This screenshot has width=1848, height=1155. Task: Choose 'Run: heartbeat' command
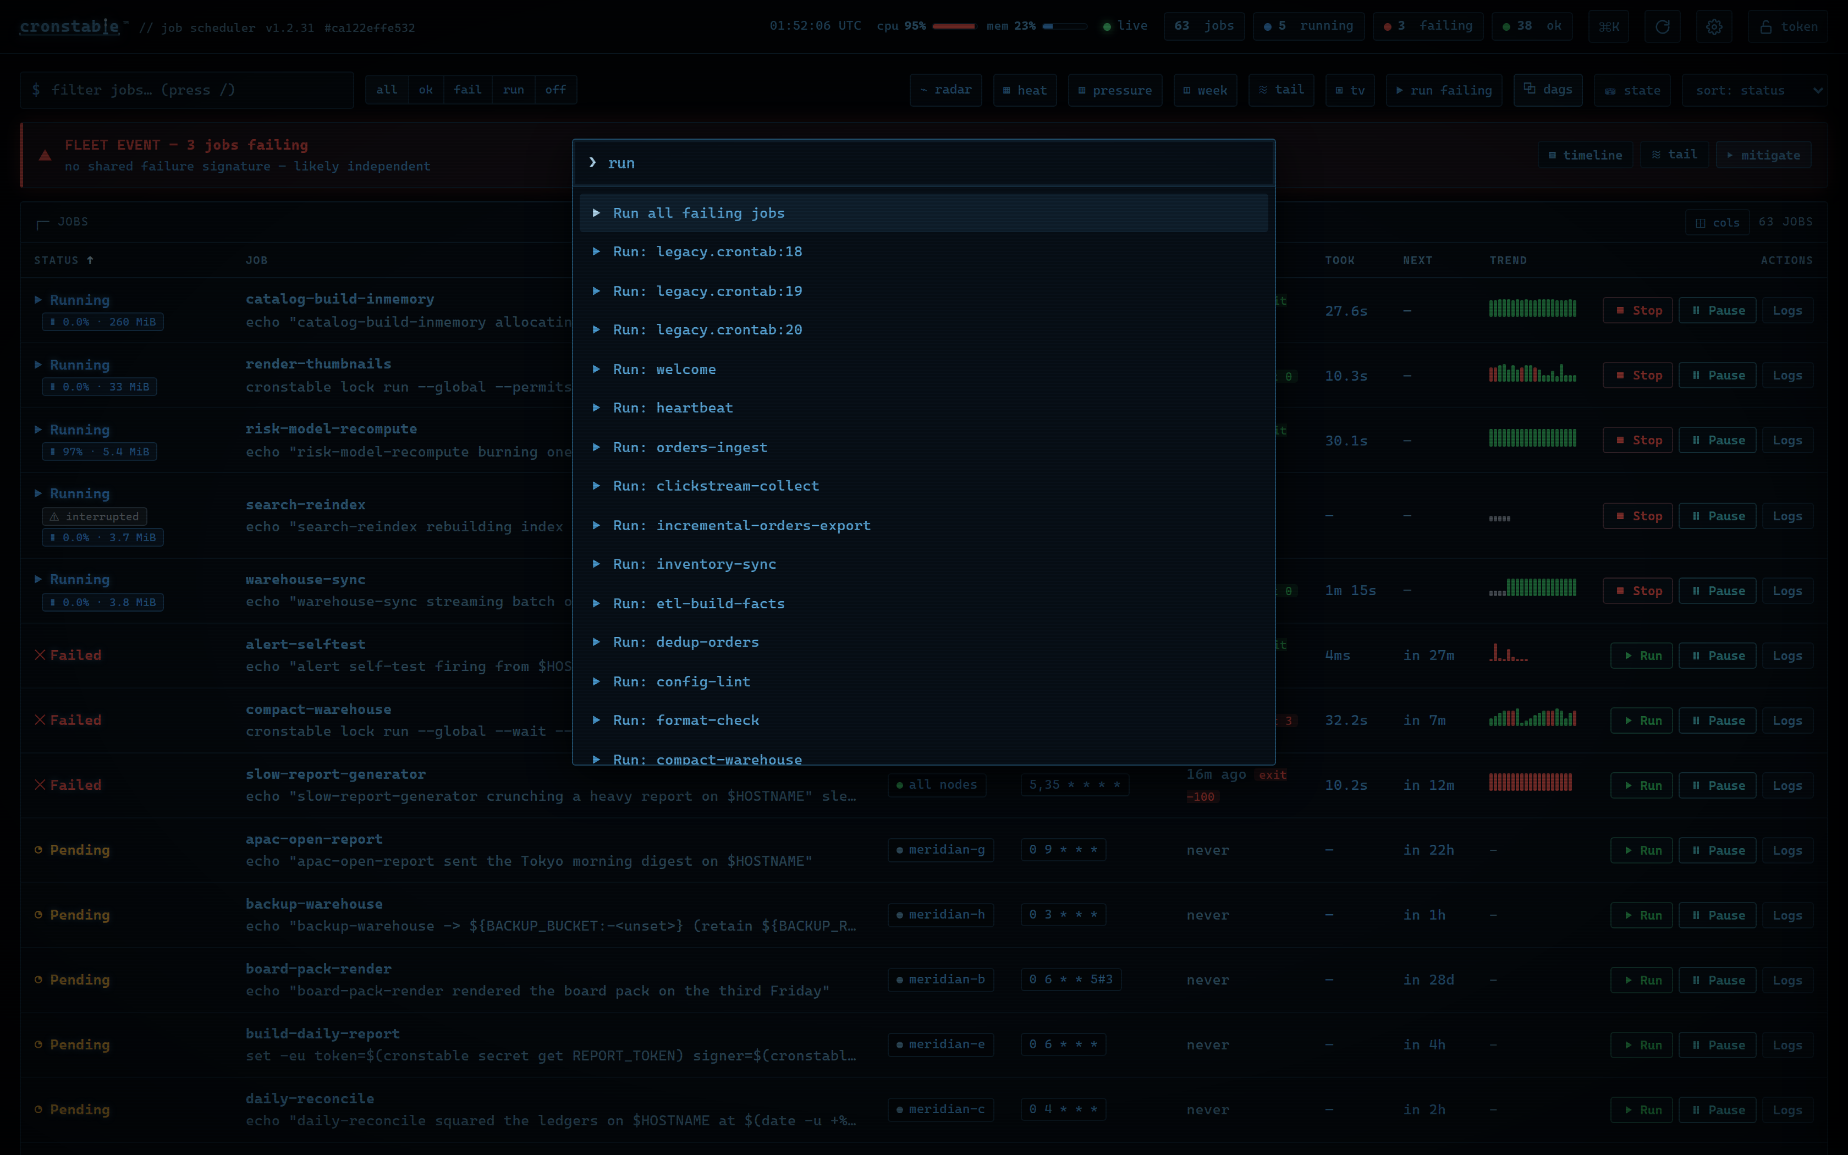(x=924, y=408)
